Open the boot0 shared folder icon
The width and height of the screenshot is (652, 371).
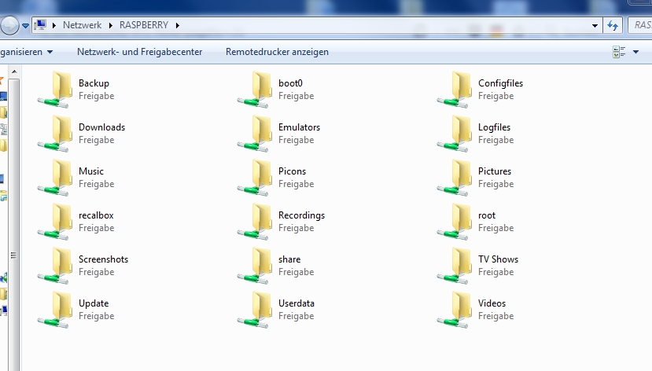pyautogui.click(x=255, y=90)
